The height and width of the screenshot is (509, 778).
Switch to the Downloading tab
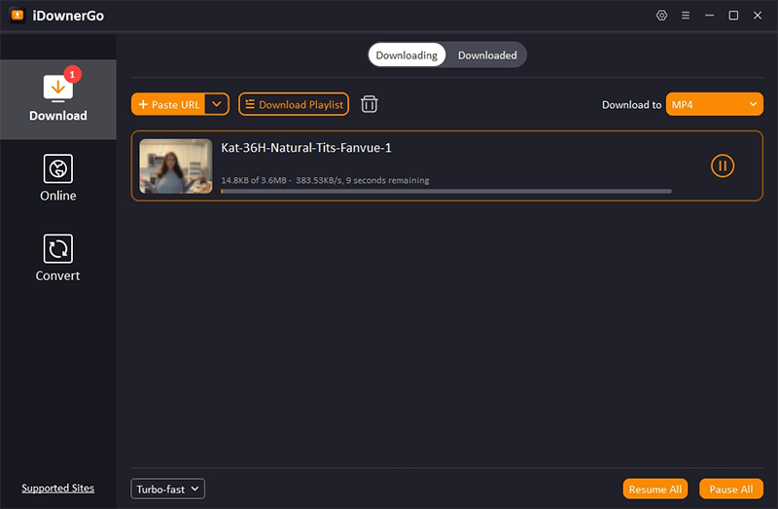(407, 55)
